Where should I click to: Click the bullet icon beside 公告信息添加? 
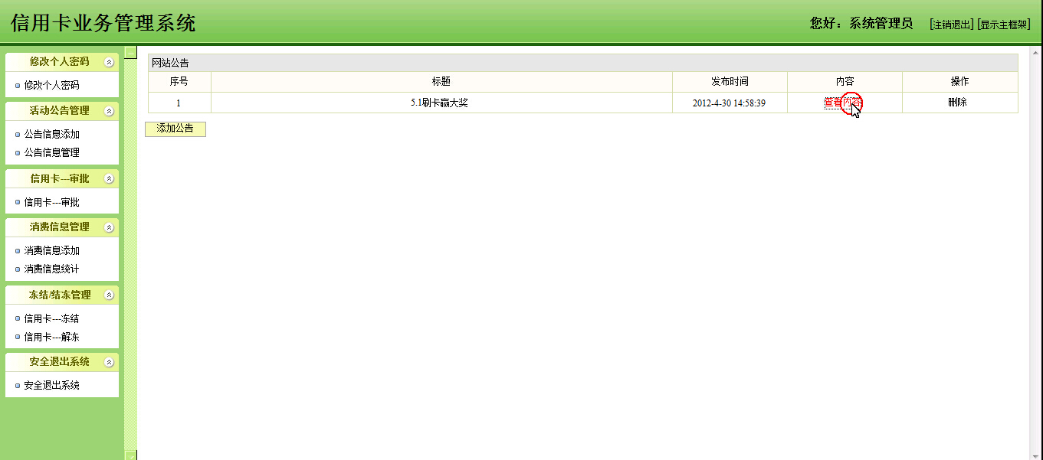pos(18,135)
